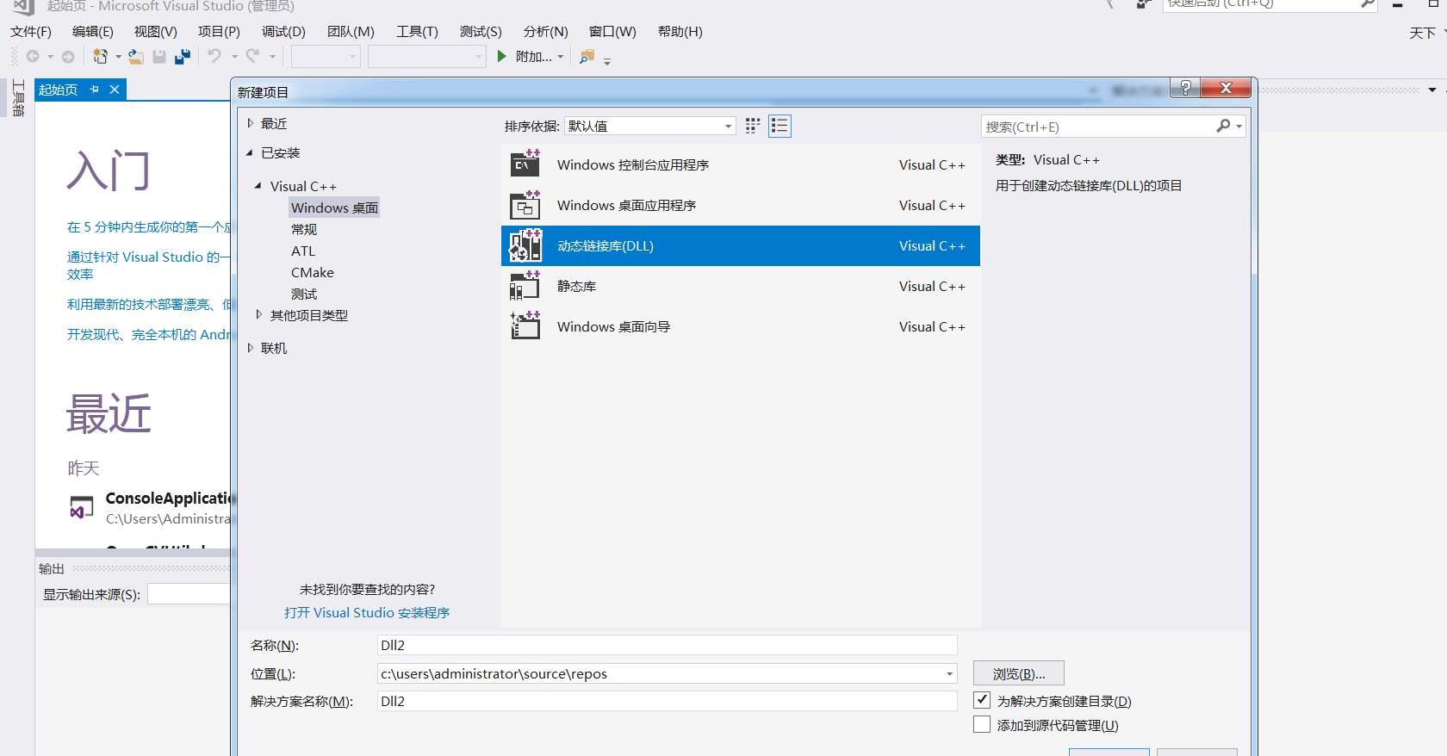1447x756 pixels.
Task: Pin the Start Page tab with the pushpin icon
Action: pos(95,90)
